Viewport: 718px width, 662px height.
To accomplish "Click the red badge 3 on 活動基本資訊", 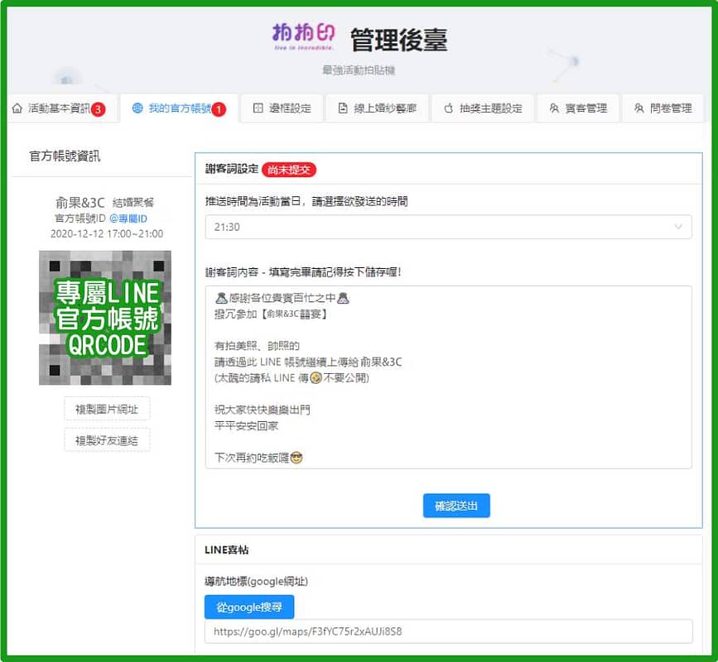I will (x=98, y=109).
